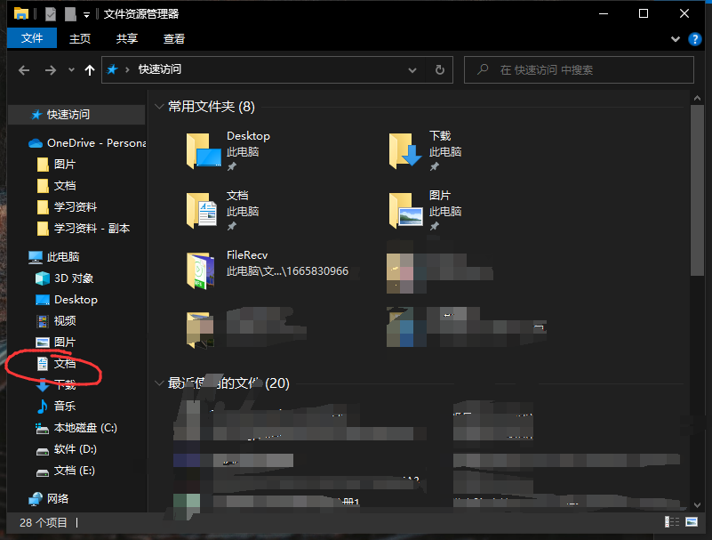
Task: Refresh the Quick access view
Action: (439, 69)
